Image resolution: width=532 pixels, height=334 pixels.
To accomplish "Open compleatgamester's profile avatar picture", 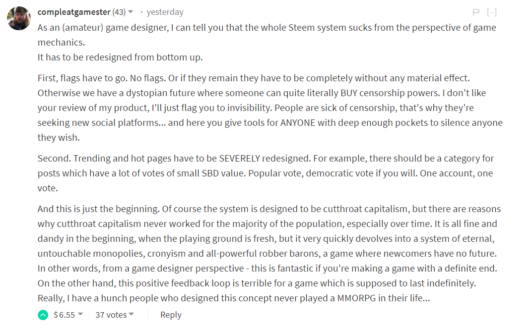I will tap(19, 18).
